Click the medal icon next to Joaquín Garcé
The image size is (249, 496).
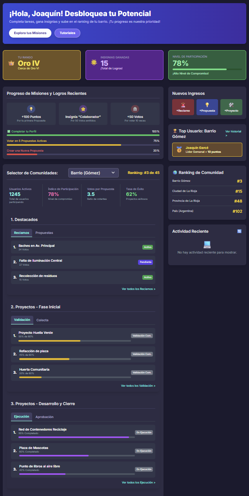tap(179, 149)
